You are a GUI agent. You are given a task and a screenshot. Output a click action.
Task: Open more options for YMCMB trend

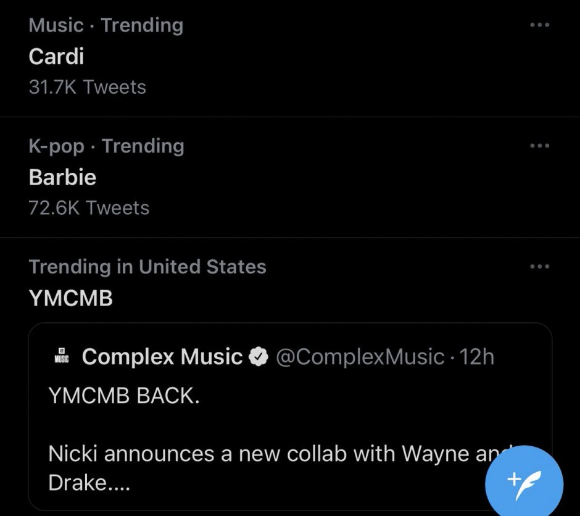coord(540,266)
